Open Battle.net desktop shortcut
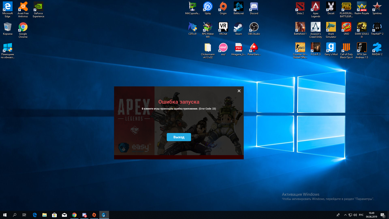This screenshot has height=219, width=389. click(x=239, y=8)
